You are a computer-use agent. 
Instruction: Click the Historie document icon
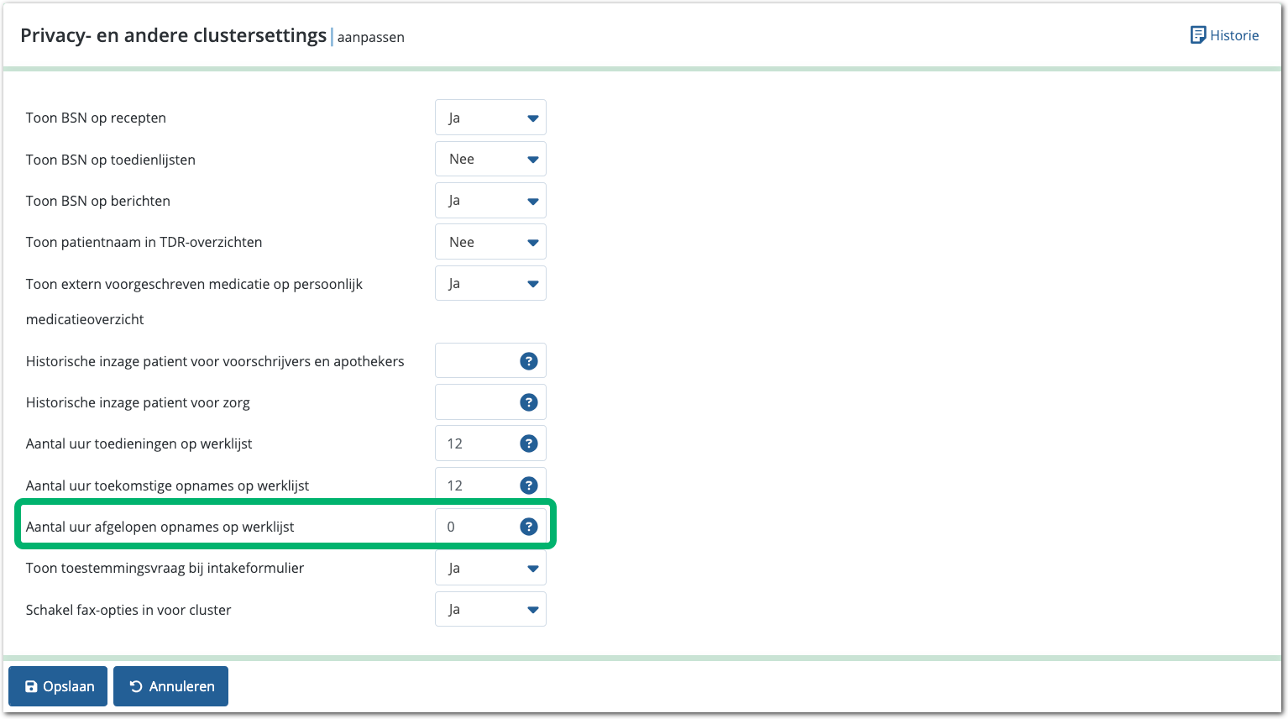(1197, 35)
